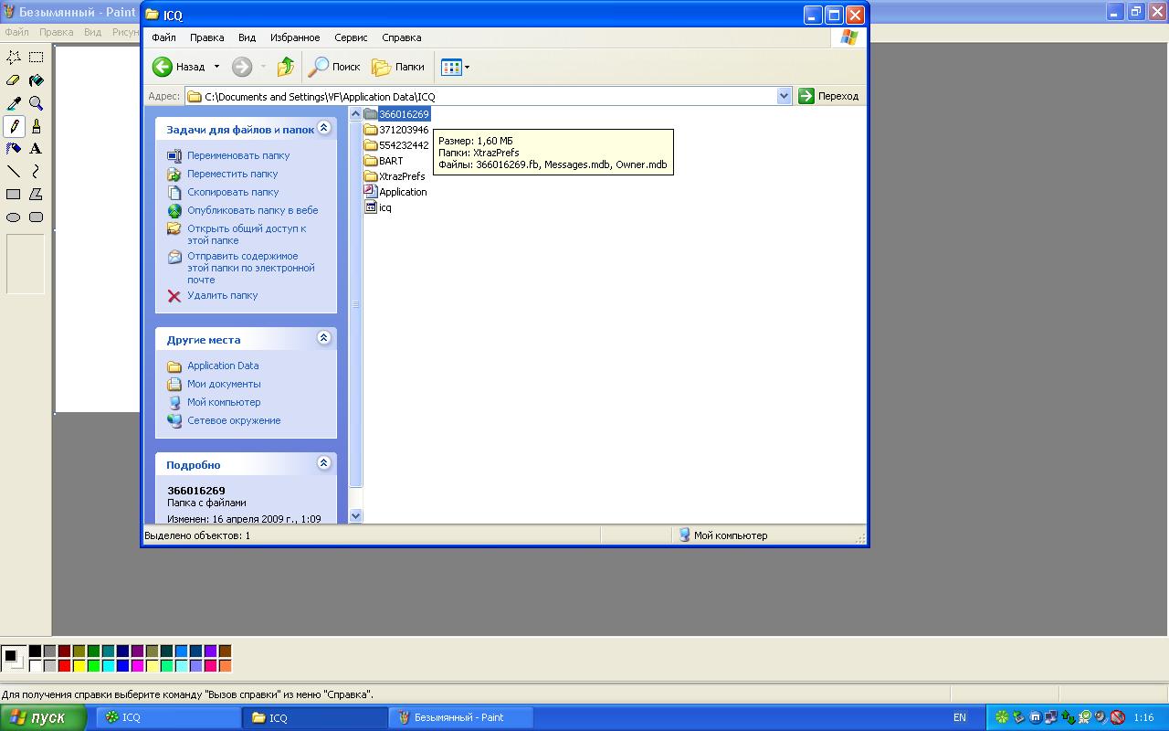Select the Rounded Rectangle tool in Paint
1169x731 pixels.
pos(37,217)
